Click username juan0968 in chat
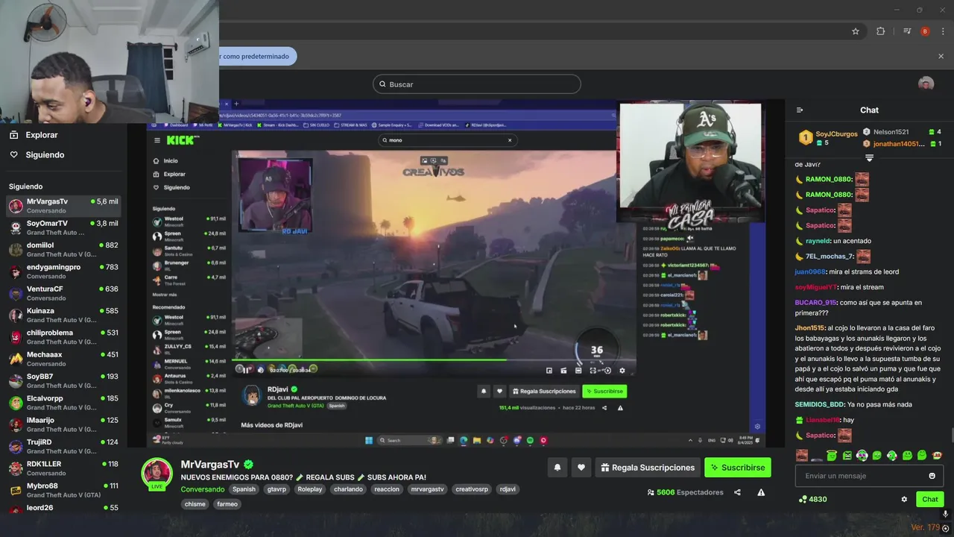 click(810, 272)
